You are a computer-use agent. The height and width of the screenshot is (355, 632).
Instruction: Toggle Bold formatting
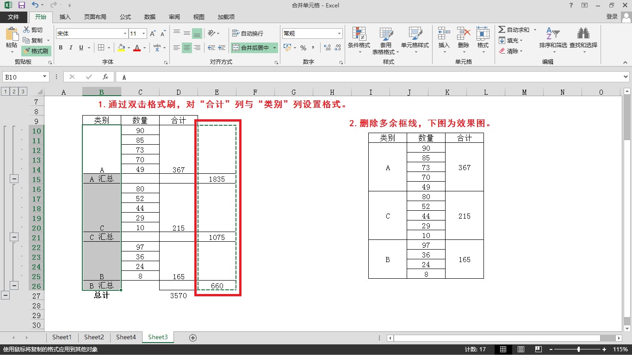click(61, 48)
